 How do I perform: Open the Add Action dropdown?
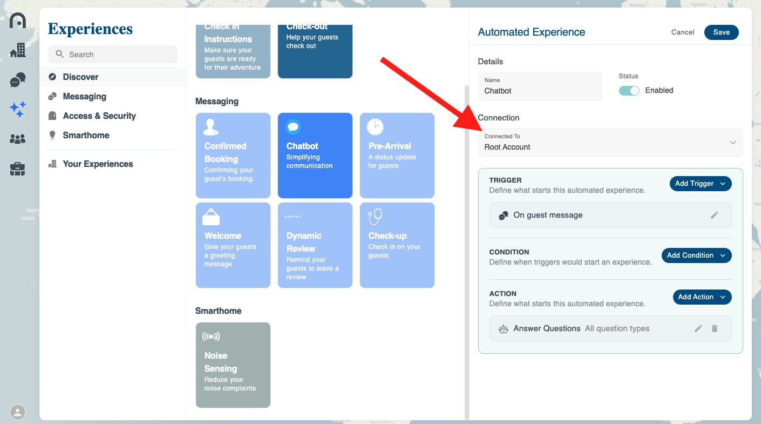click(x=702, y=297)
